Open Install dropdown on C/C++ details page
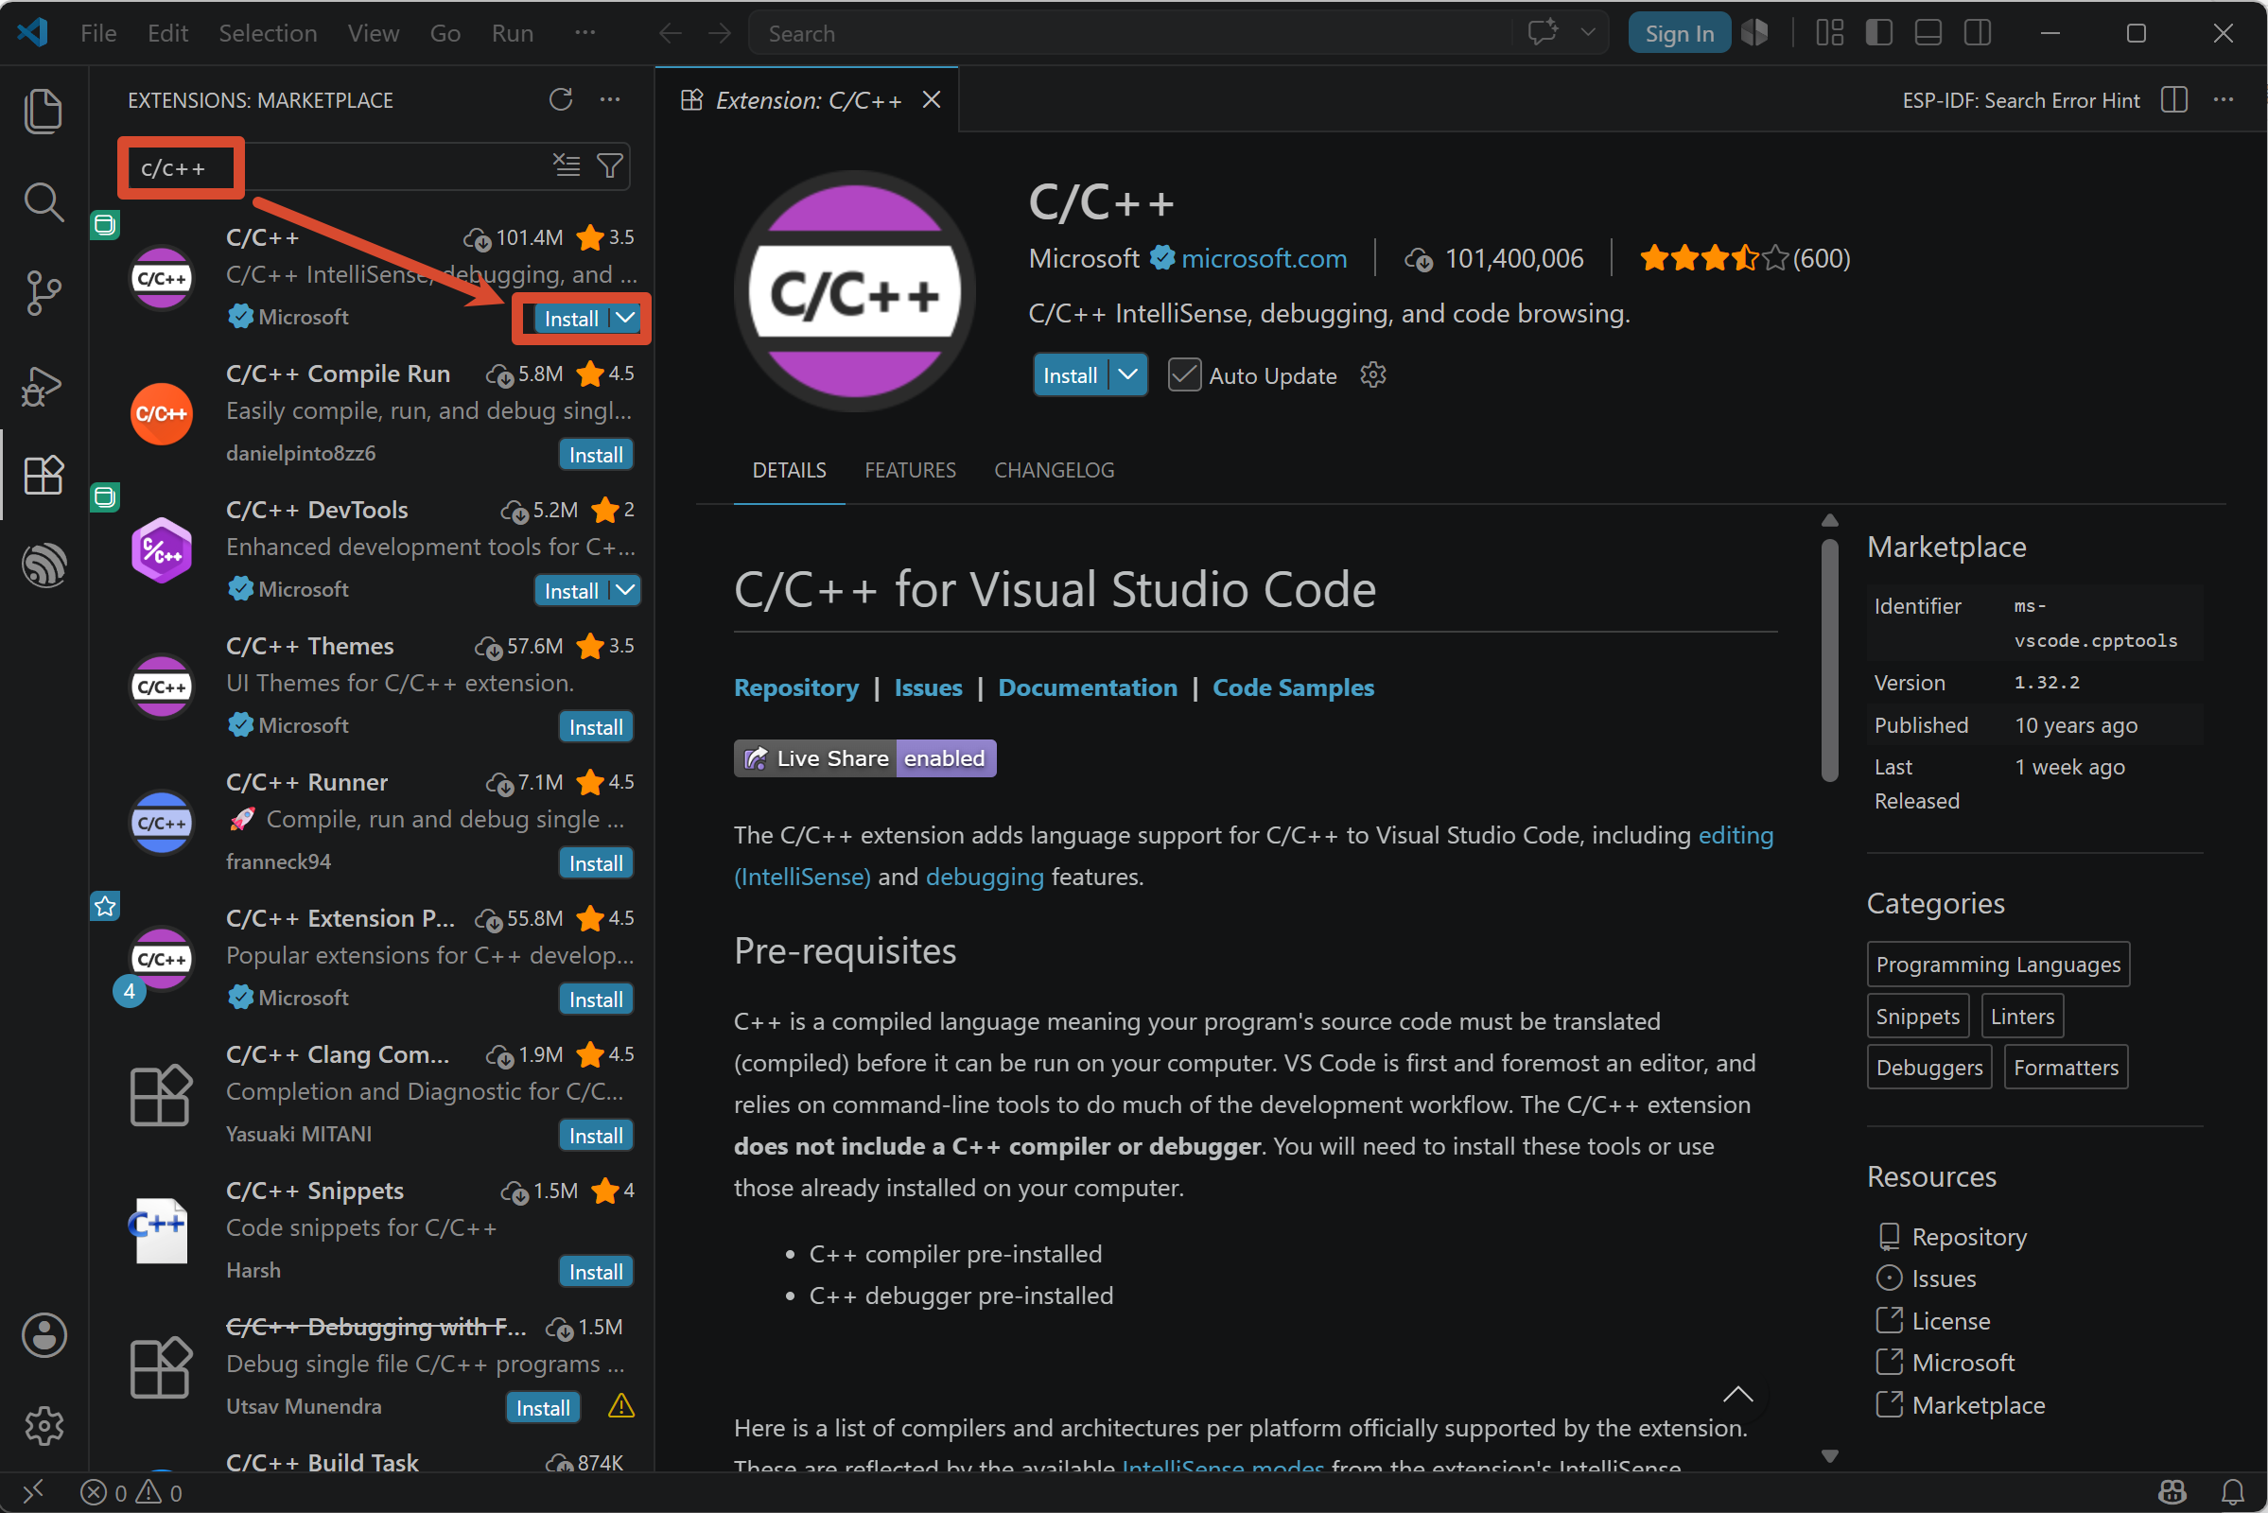 point(1127,375)
